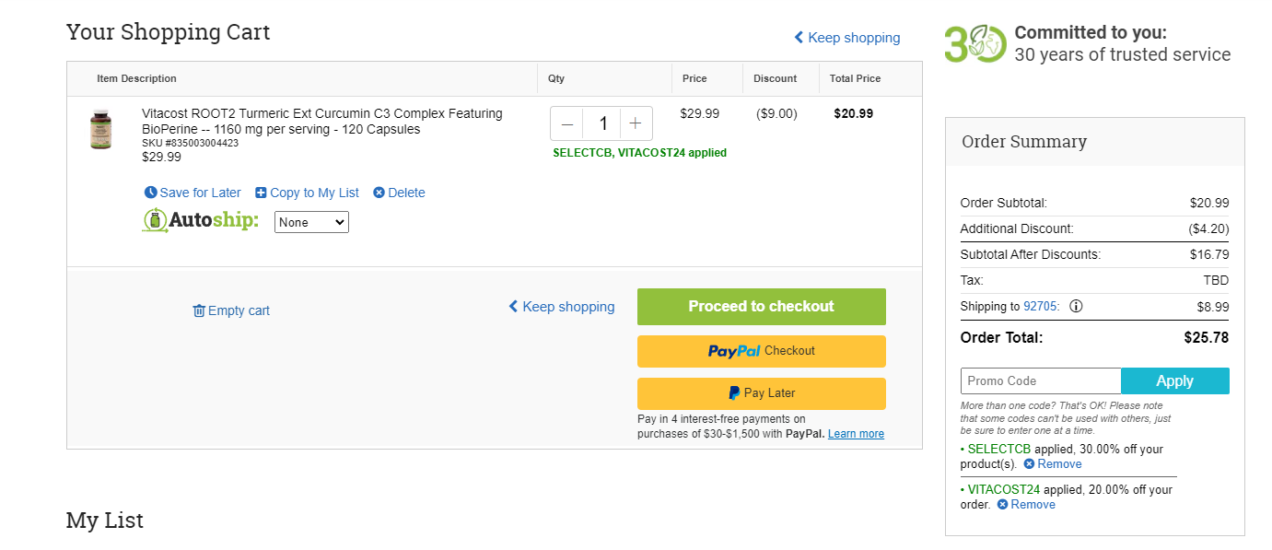This screenshot has width=1272, height=550.
Task: Decrease quantity with the minus button
Action: click(567, 123)
